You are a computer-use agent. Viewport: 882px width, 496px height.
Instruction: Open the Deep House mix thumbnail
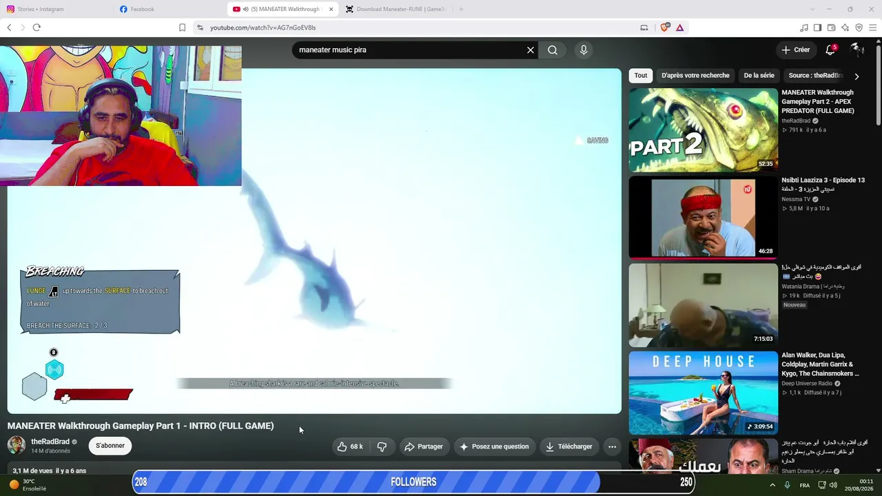click(703, 393)
